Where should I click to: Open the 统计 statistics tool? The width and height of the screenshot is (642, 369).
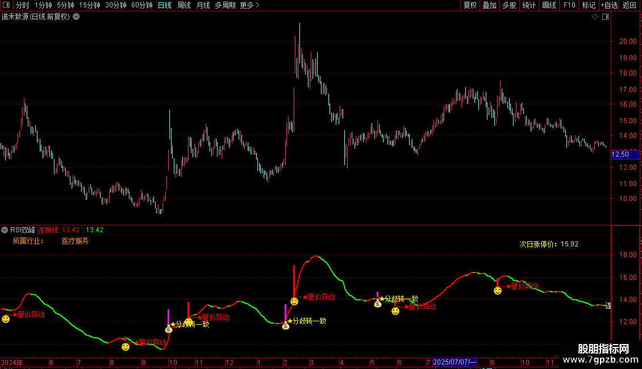click(x=528, y=5)
